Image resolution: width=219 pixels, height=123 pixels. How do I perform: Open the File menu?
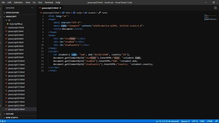click(x=3, y=2)
